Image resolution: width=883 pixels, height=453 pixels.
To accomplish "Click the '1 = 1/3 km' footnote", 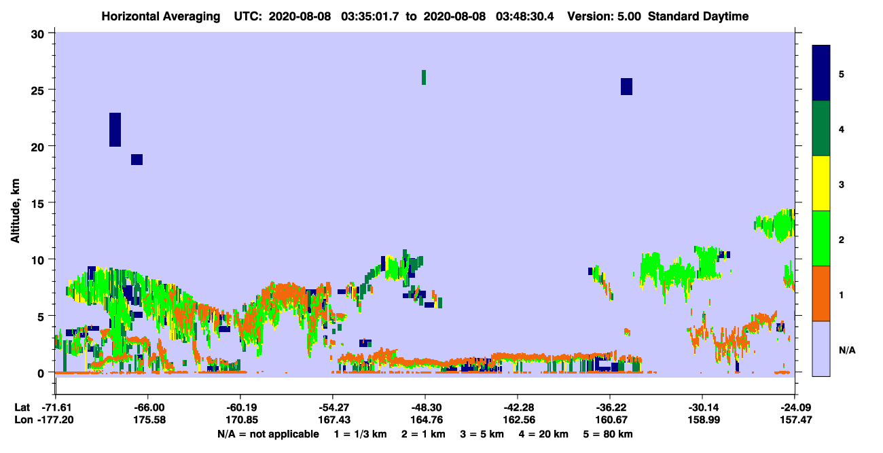I will 361,434.
